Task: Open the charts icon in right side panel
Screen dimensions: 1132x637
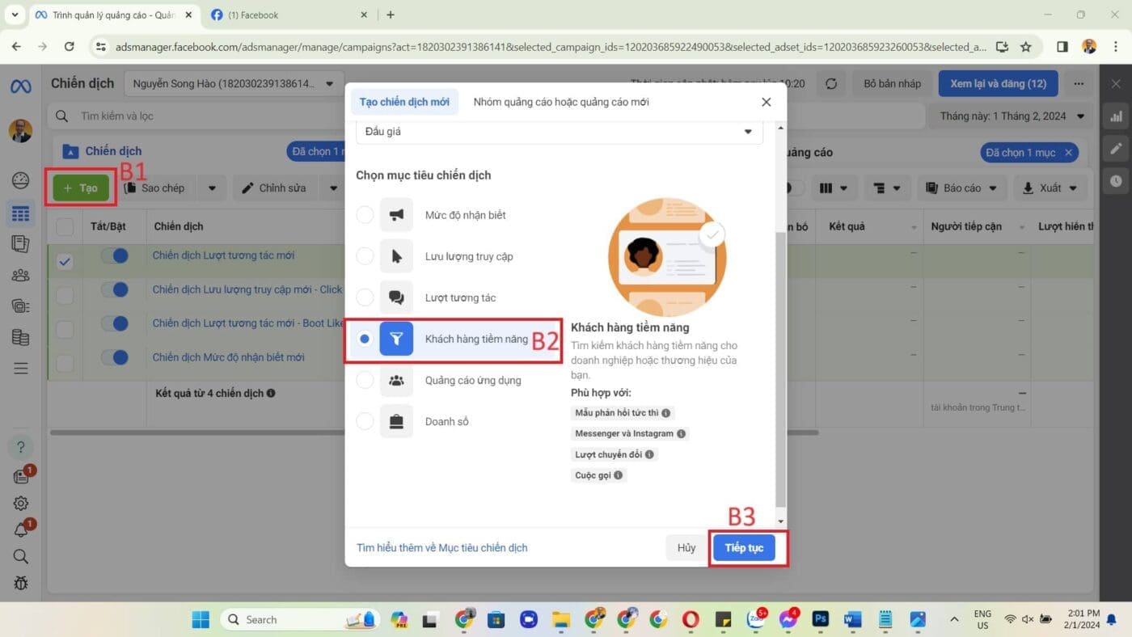Action: tap(1117, 116)
